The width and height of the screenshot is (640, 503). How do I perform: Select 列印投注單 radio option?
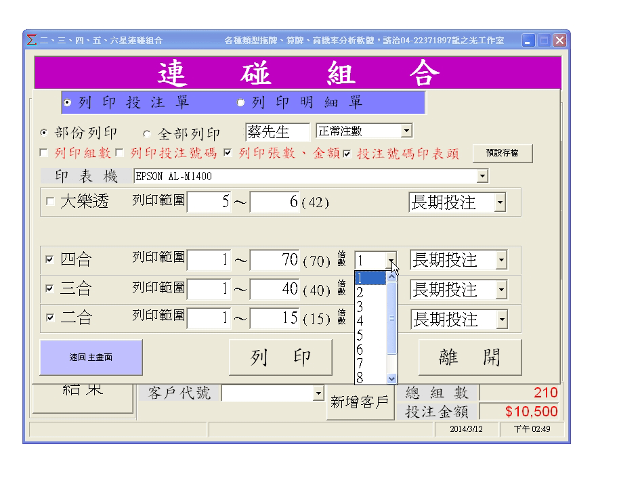[68, 102]
